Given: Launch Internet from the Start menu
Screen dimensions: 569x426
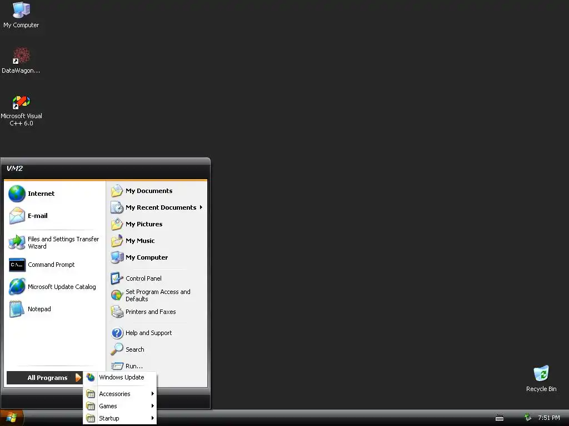Looking at the screenshot, I should click(55, 194).
